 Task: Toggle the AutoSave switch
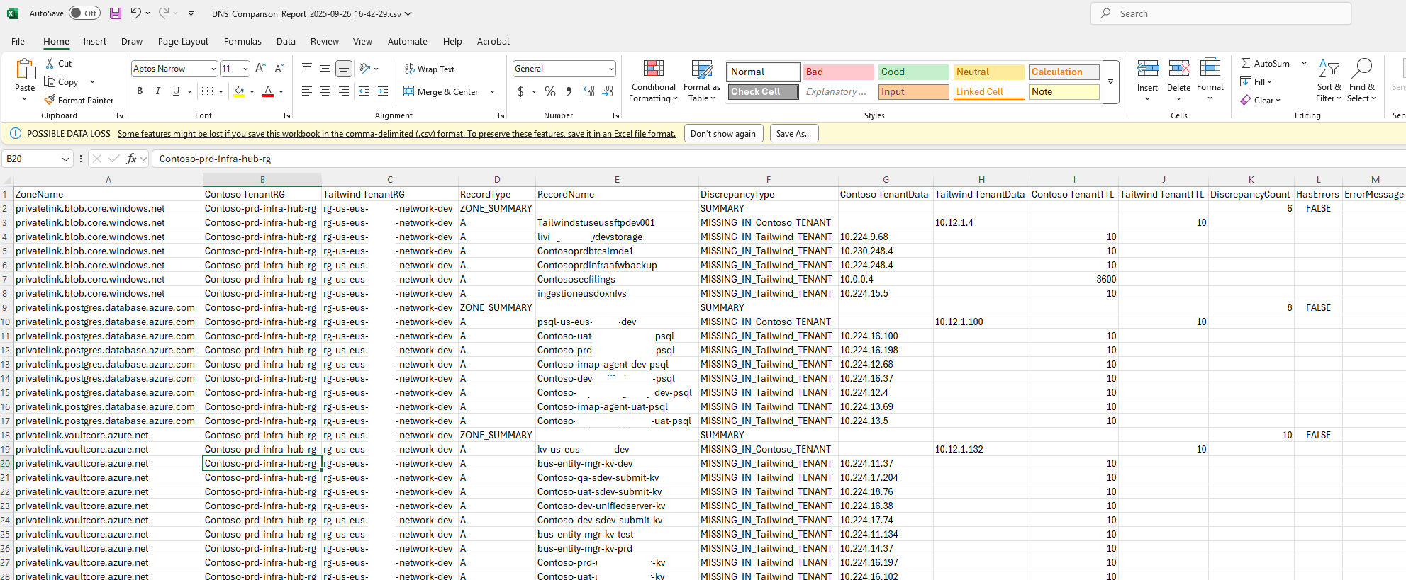pyautogui.click(x=85, y=13)
